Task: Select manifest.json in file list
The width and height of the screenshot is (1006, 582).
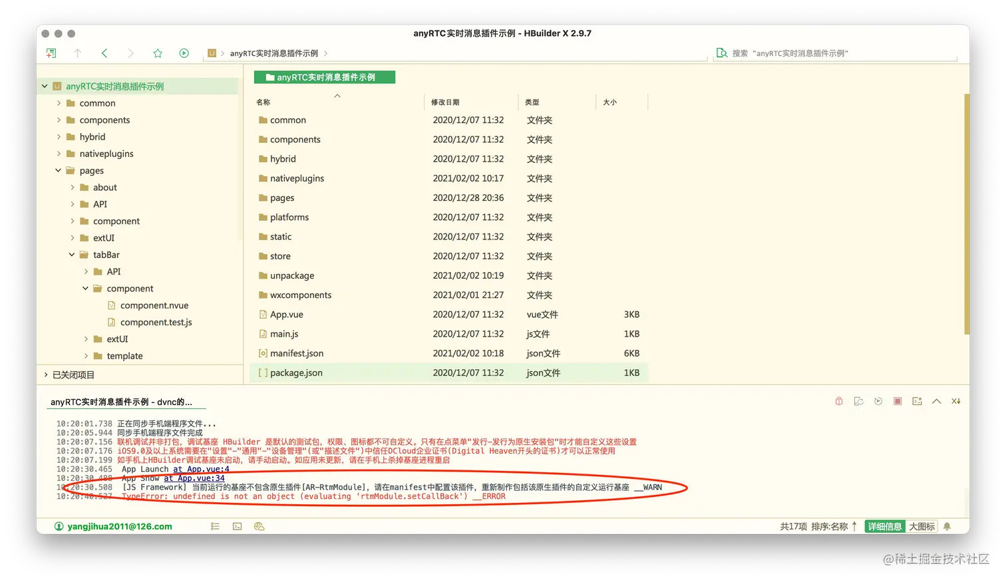Action: pos(449,353)
